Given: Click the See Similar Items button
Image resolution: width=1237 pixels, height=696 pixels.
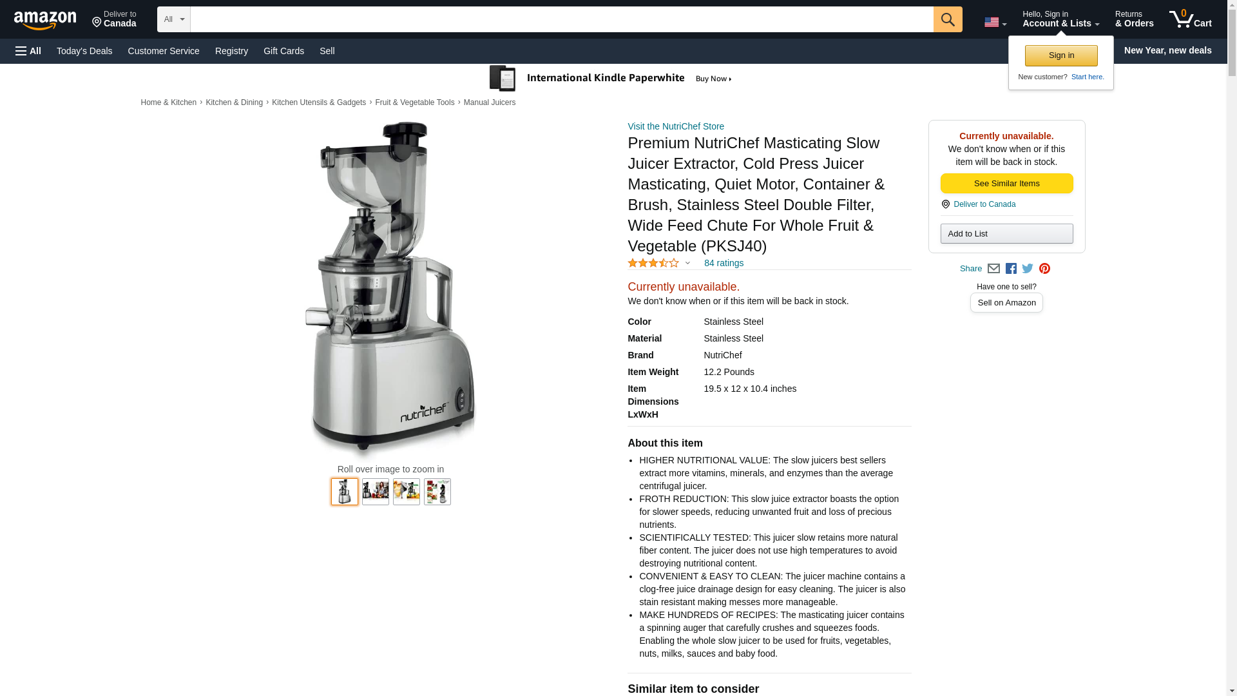Looking at the screenshot, I should tap(1006, 184).
